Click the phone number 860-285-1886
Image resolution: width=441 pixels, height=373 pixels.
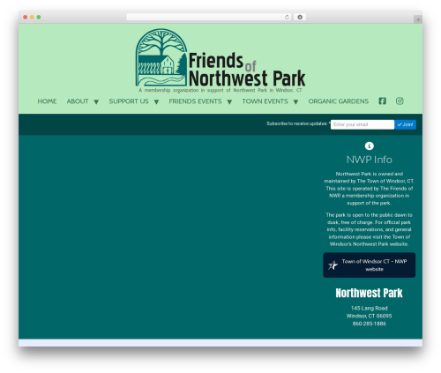click(x=370, y=324)
